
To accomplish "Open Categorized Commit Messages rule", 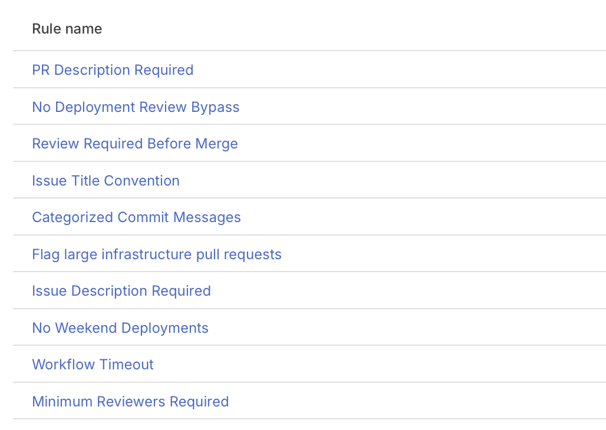I will [x=136, y=217].
